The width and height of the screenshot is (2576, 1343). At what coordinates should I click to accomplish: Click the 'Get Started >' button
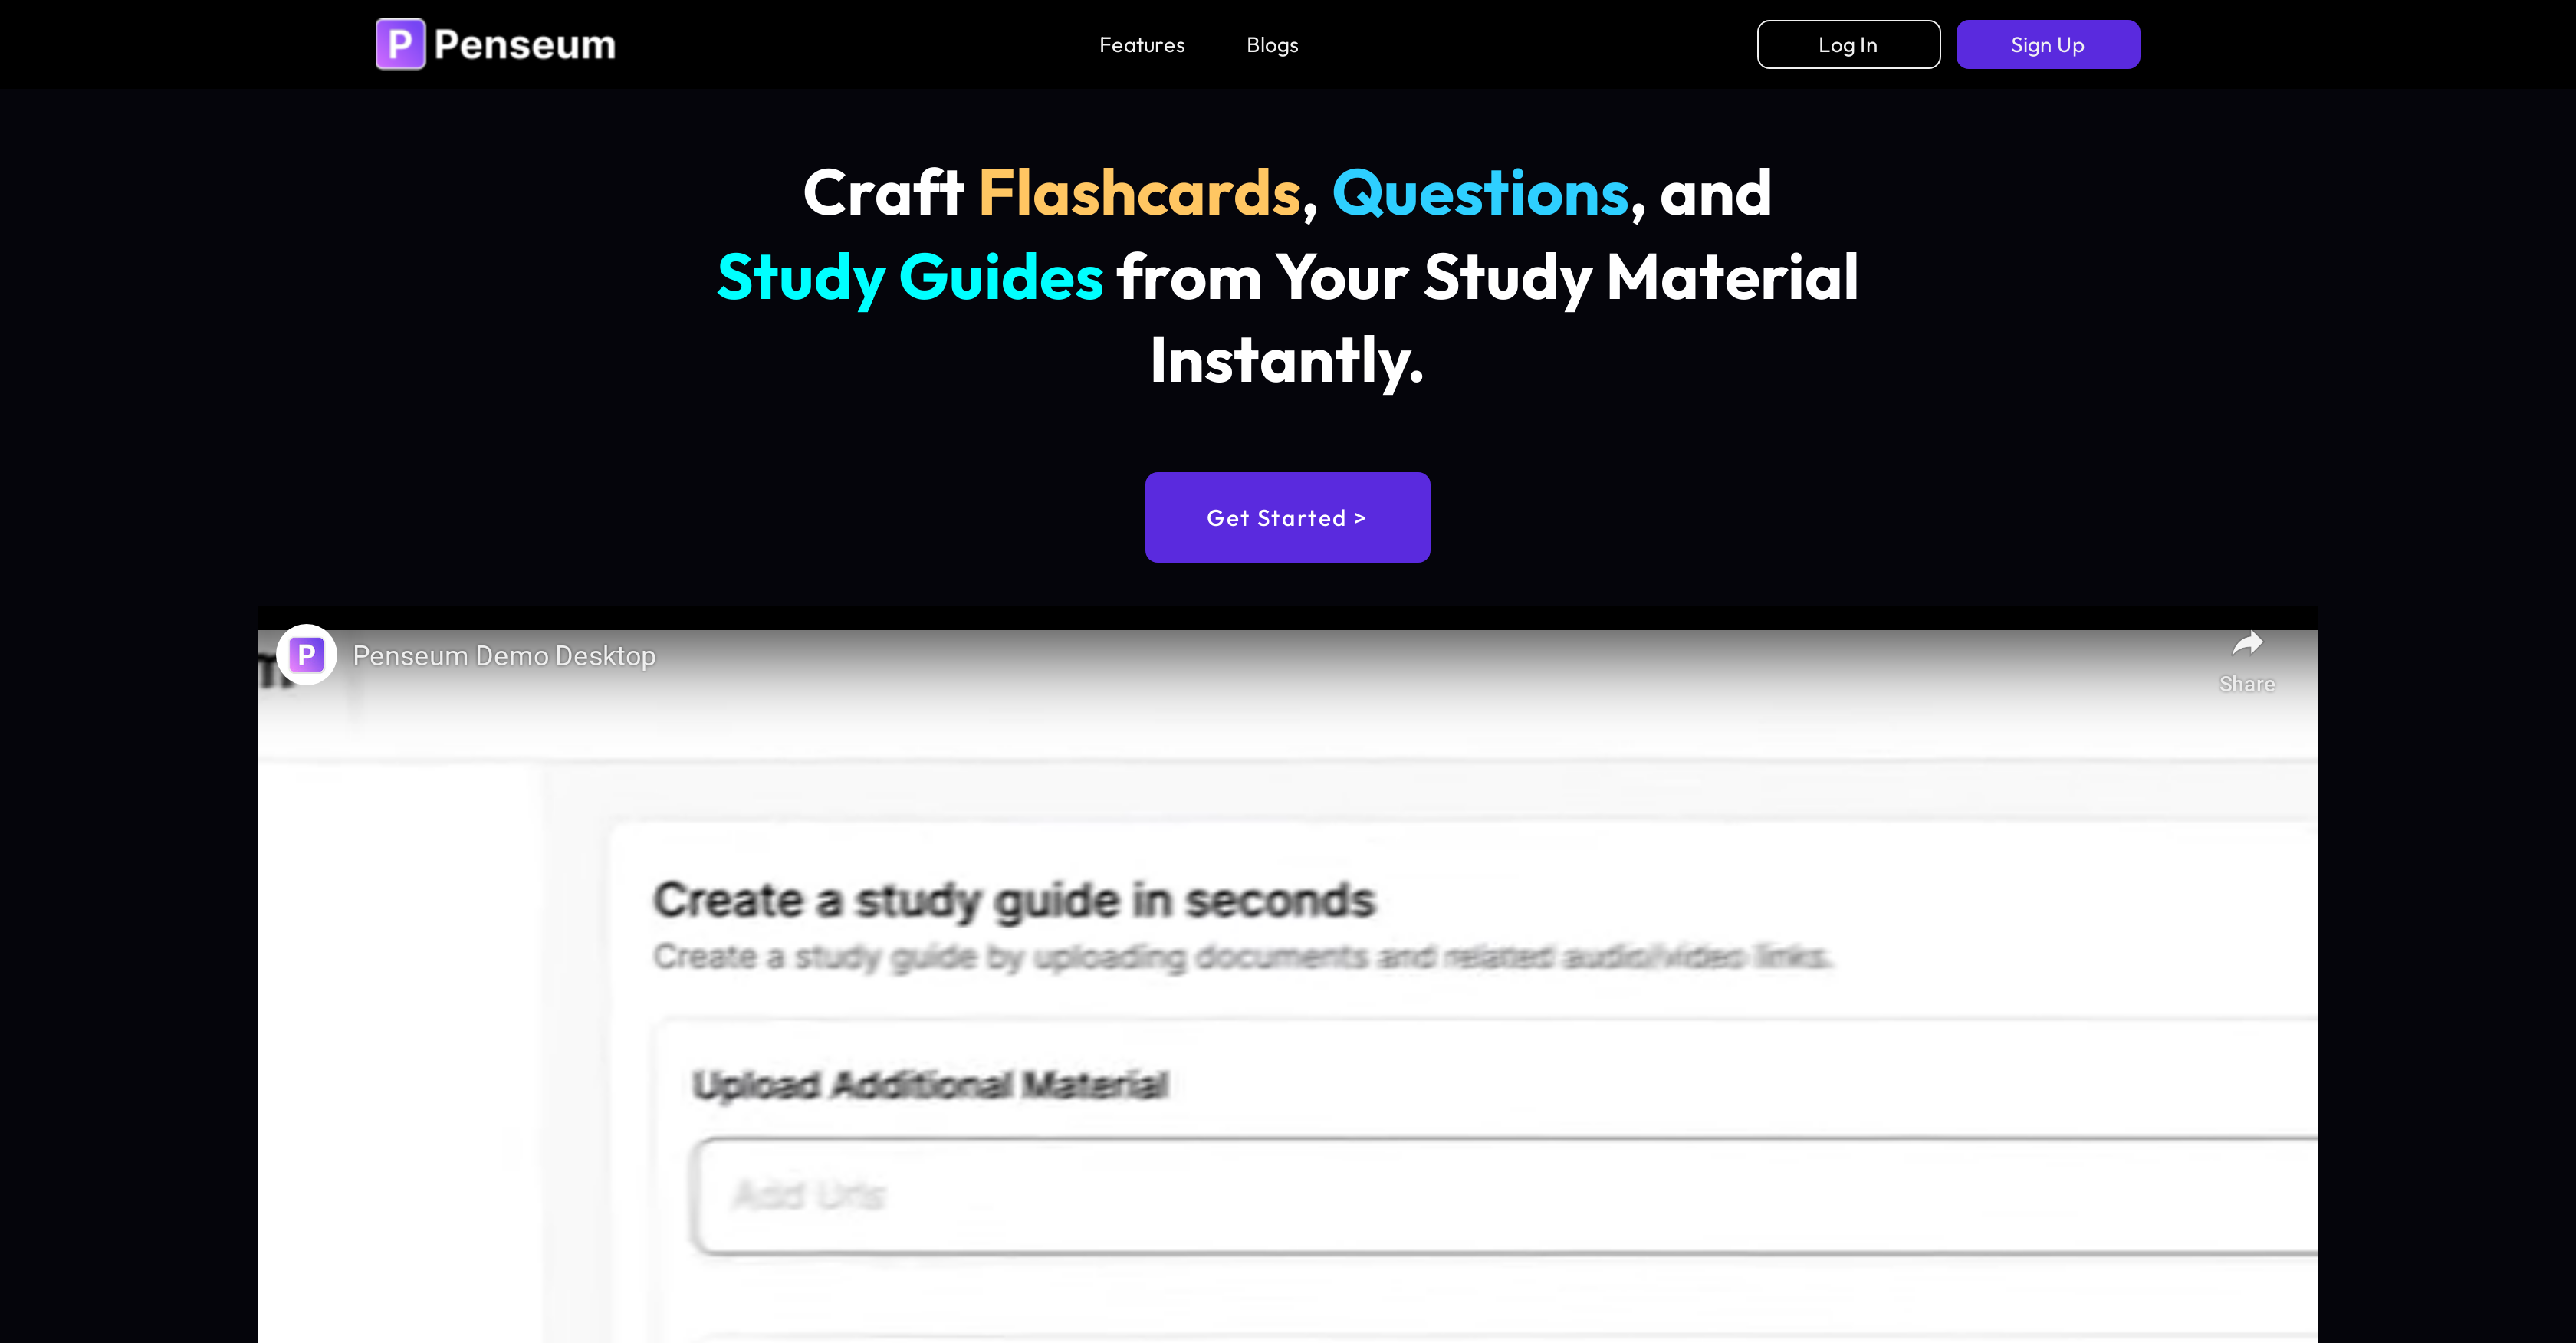click(x=1288, y=517)
